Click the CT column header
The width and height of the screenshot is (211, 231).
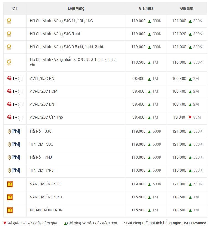tap(15, 8)
